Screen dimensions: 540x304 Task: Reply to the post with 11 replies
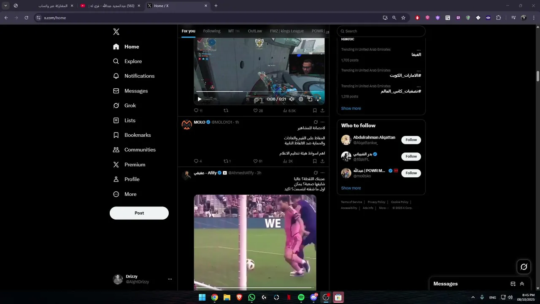click(198, 111)
